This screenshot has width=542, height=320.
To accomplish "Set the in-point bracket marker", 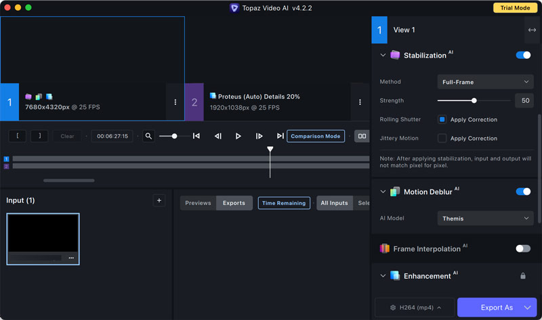I will pos(18,136).
